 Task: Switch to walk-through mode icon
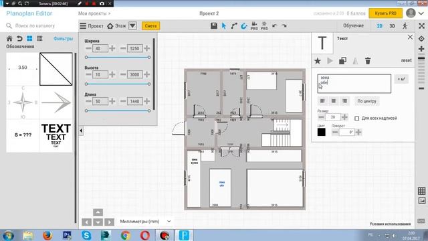click(405, 25)
